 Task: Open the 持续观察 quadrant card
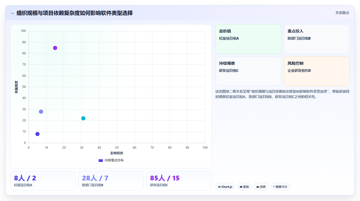248,71
